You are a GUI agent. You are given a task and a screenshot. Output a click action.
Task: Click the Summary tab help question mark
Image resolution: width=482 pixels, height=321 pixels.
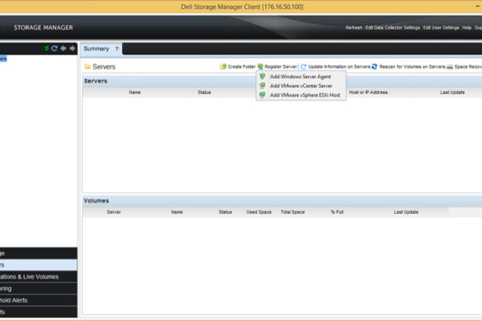116,49
